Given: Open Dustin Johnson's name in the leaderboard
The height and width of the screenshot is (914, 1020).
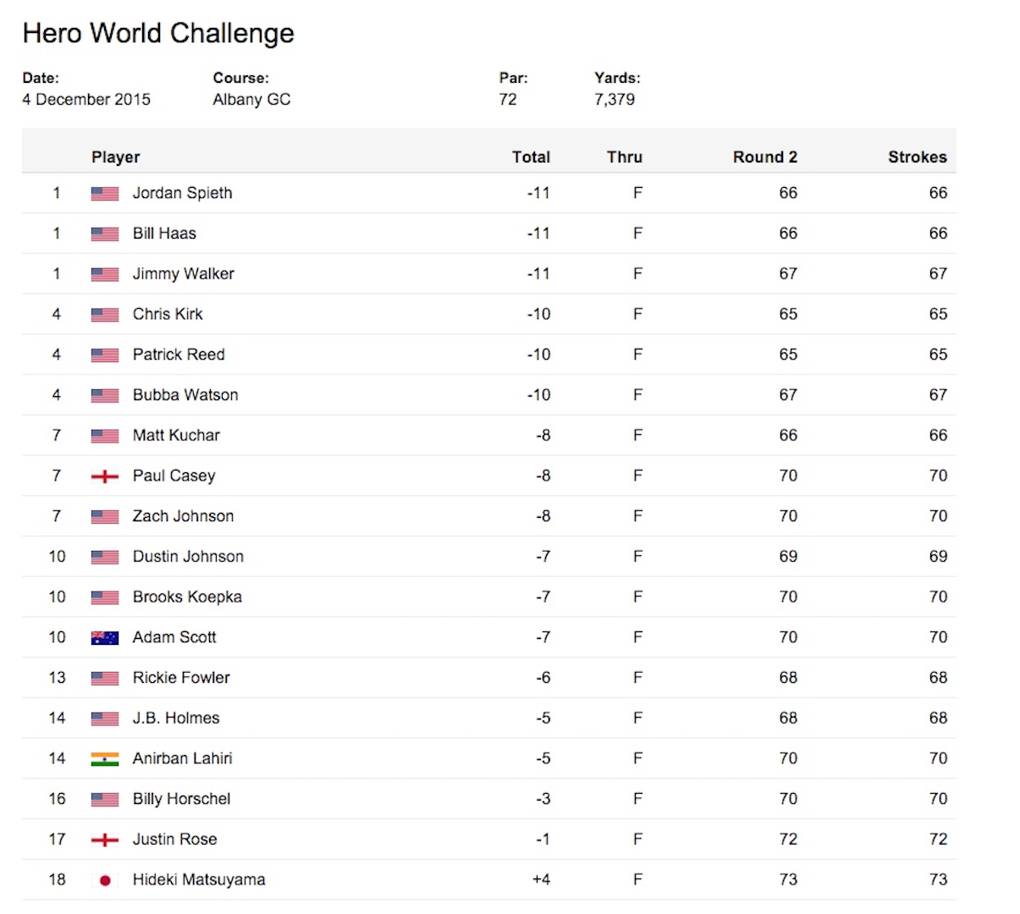Looking at the screenshot, I should point(188,557).
